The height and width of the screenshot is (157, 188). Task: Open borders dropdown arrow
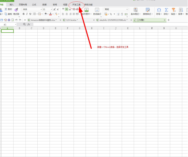tap(37, 14)
